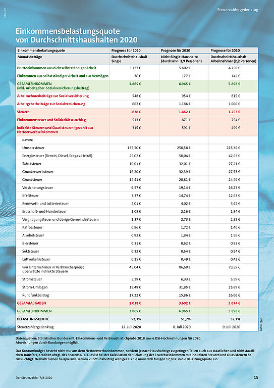Click the row label 'Strom-Umlagen'
The height and width of the screenshot is (388, 274).
pyautogui.click(x=35, y=287)
